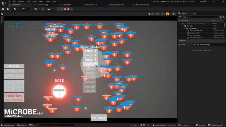Stop the running play session

(65, 9)
